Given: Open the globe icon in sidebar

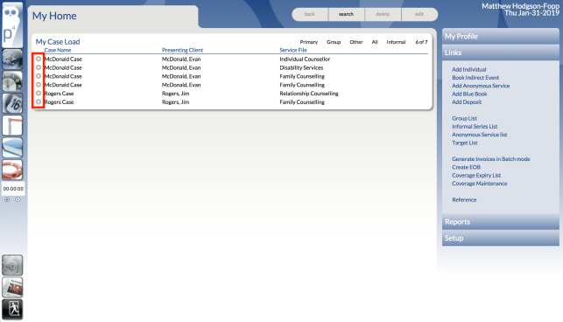Looking at the screenshot, I should coord(12,59).
